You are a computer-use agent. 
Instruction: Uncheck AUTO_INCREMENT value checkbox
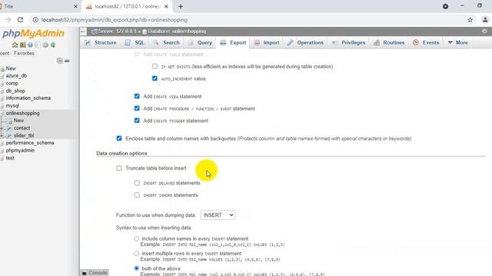[155, 78]
